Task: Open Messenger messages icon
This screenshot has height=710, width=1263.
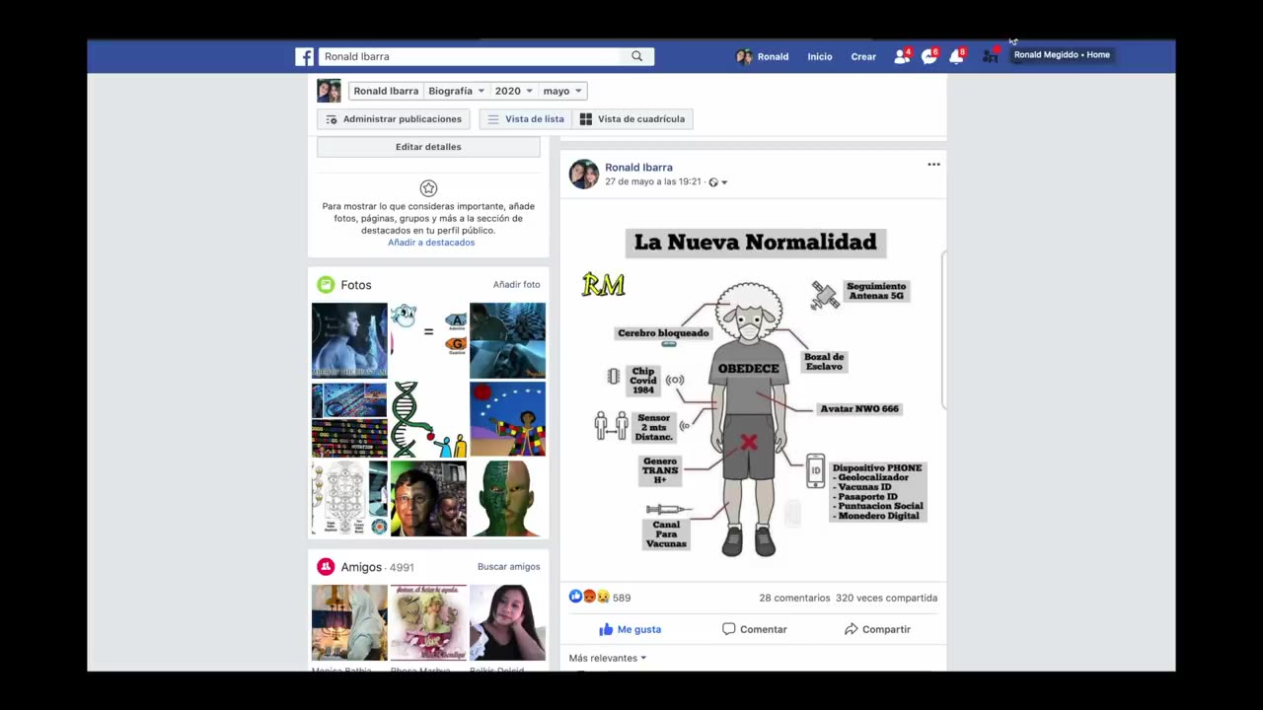Action: click(x=929, y=56)
